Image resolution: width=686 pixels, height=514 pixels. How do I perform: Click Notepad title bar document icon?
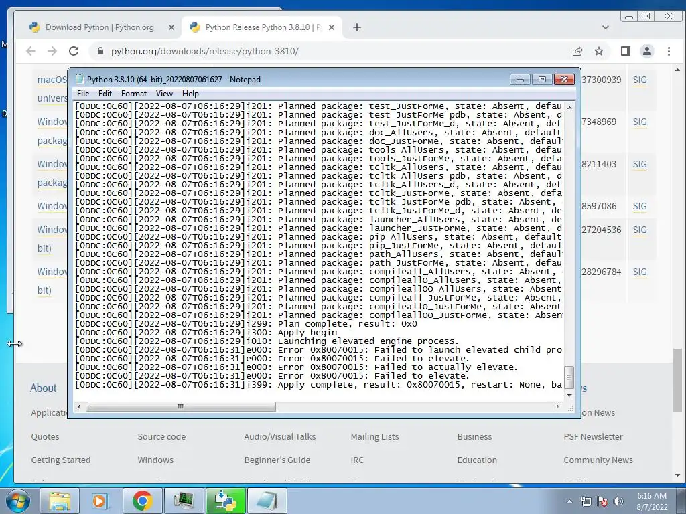point(80,79)
